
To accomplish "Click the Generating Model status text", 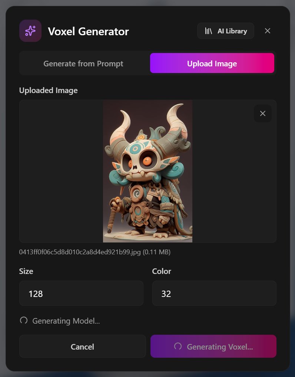I will click(66, 321).
